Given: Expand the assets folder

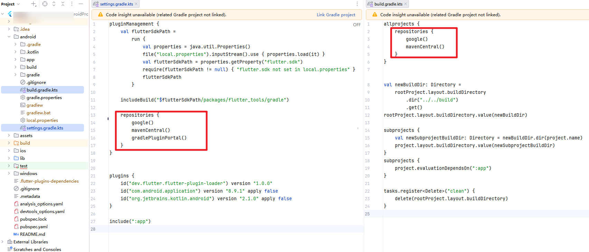Looking at the screenshot, I should (x=9, y=135).
